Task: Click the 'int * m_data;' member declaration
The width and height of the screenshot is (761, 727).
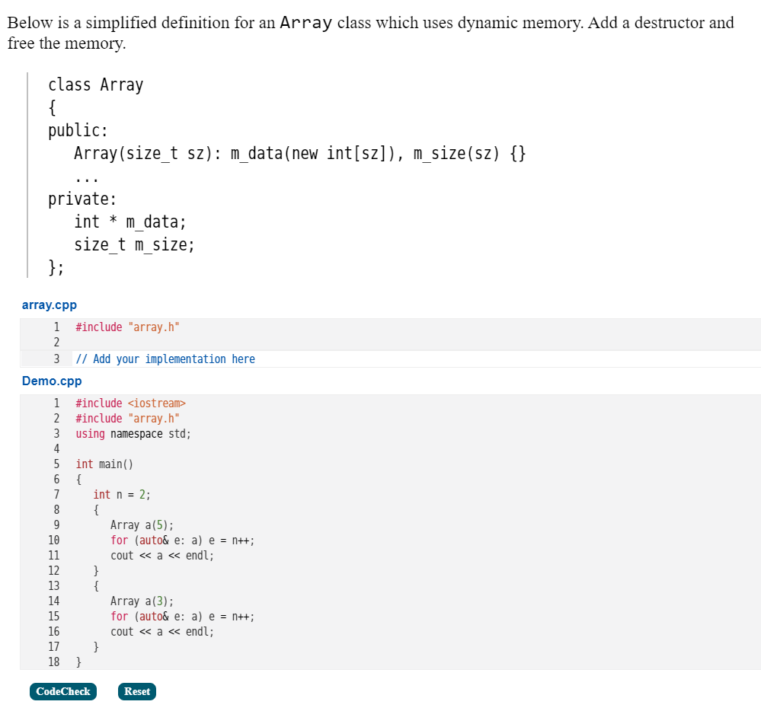Action: tap(129, 222)
